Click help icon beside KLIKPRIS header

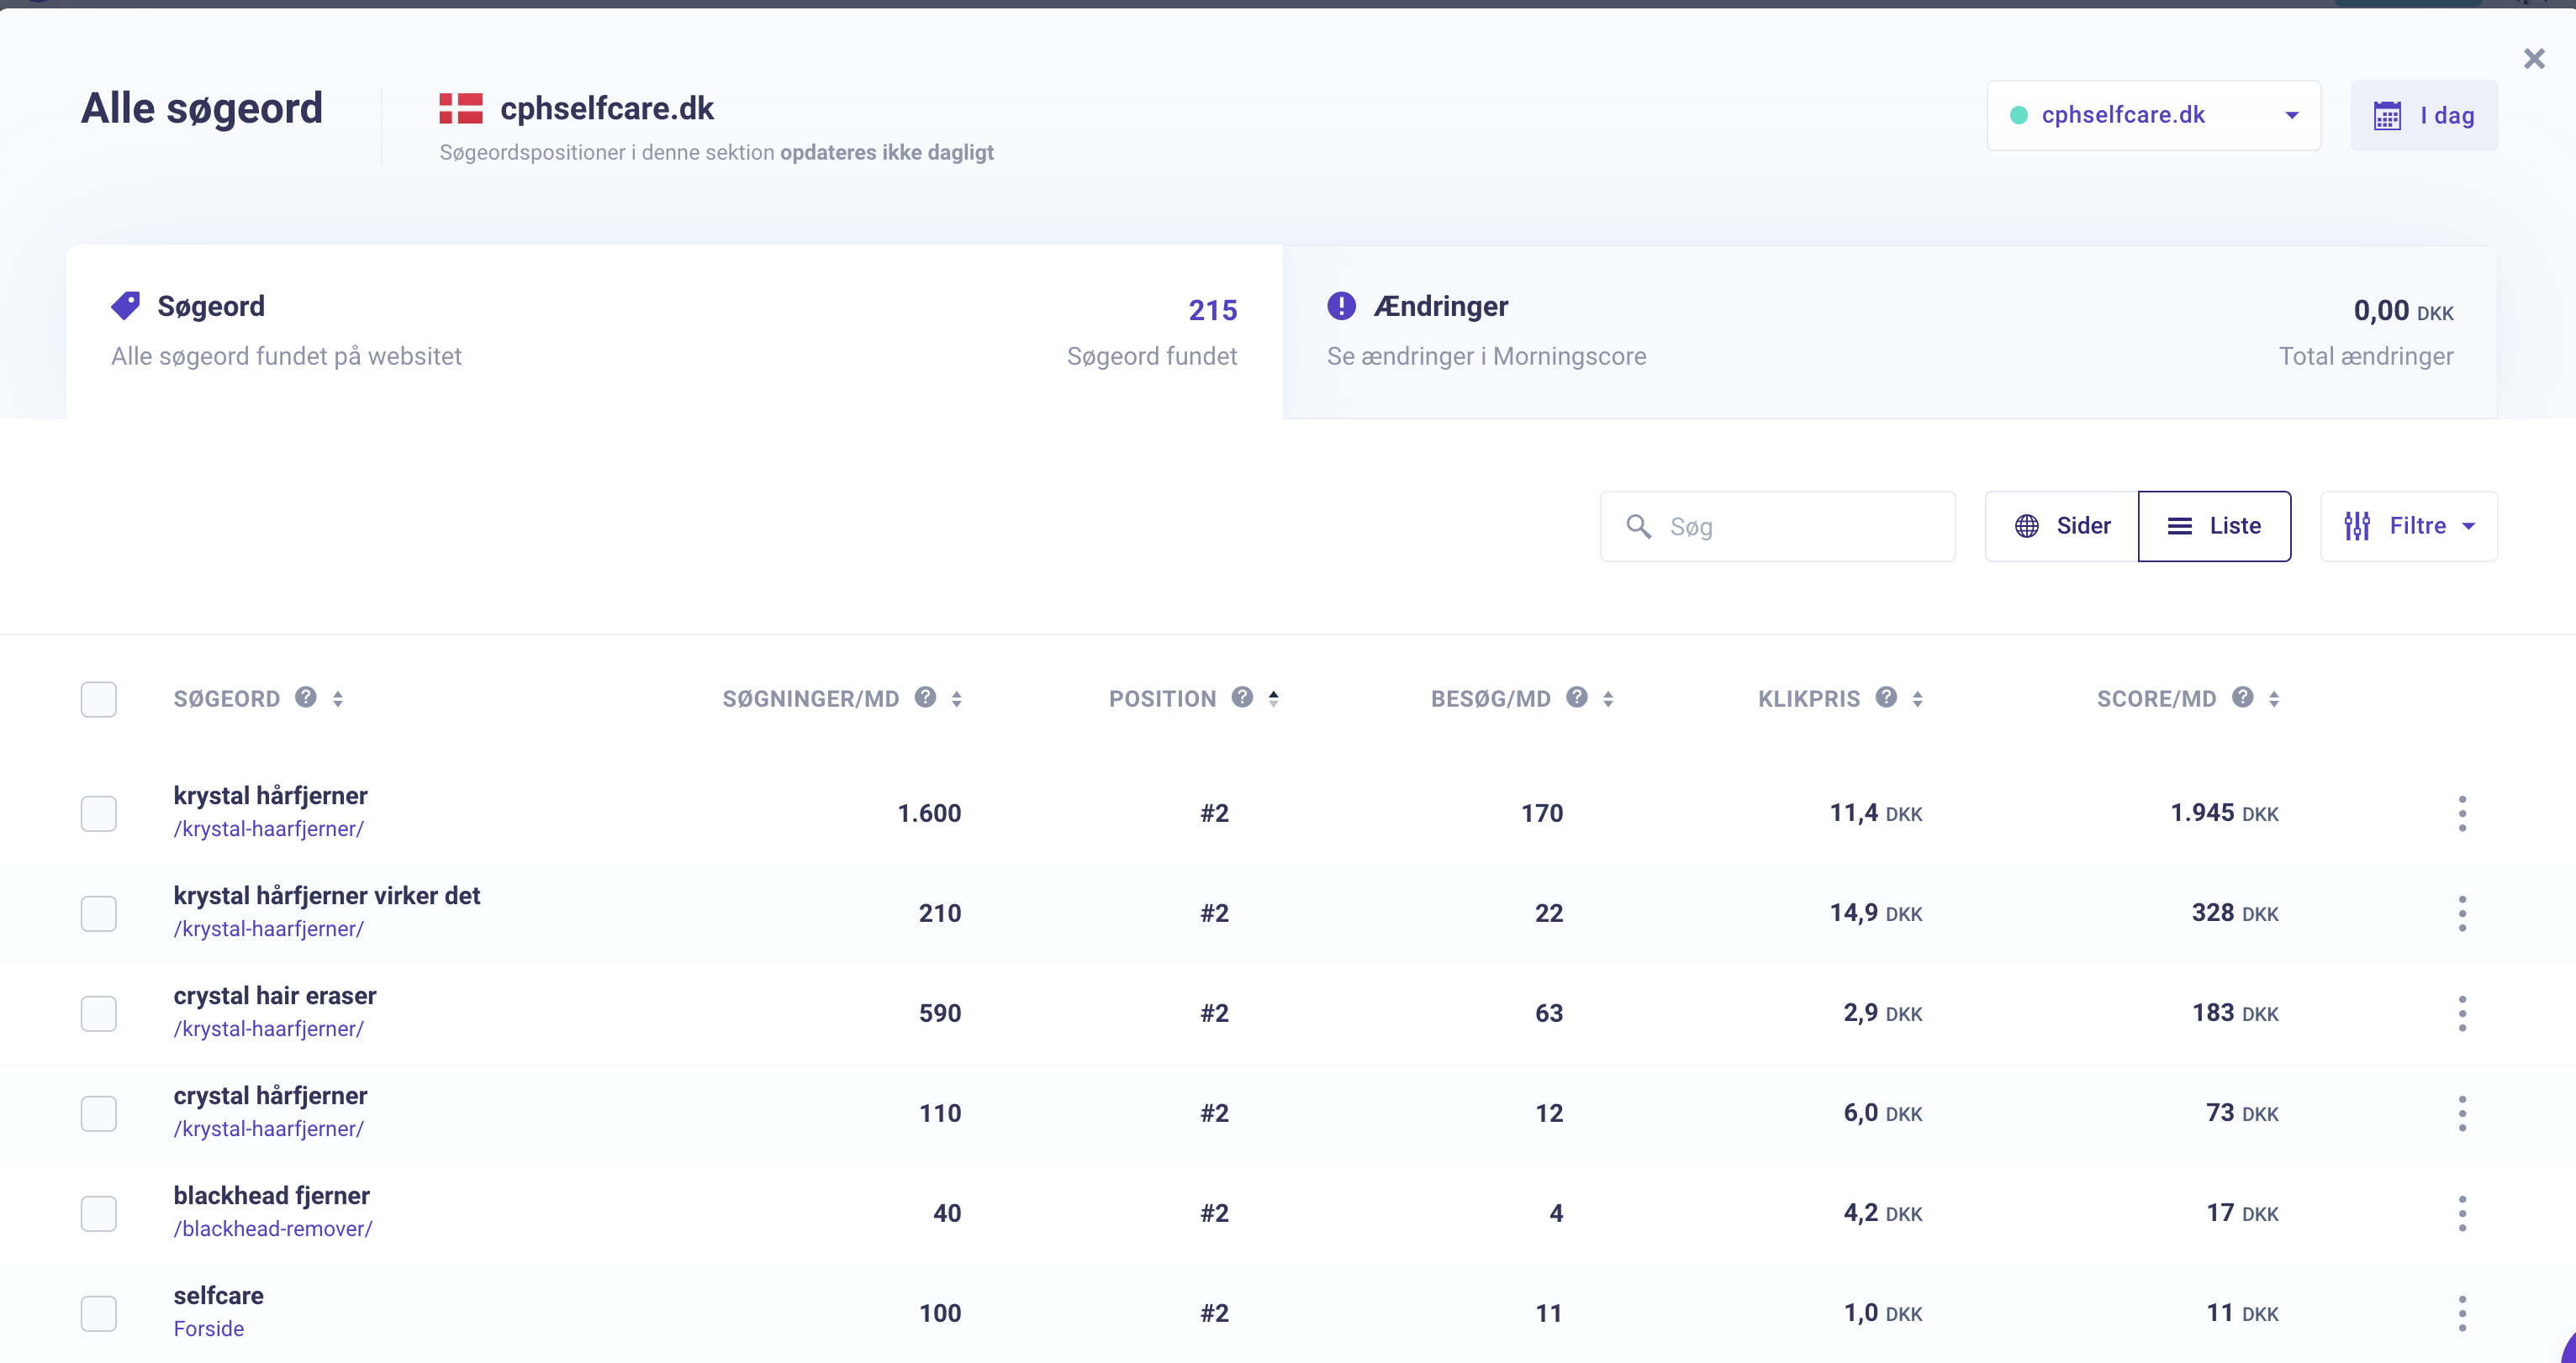[1886, 697]
